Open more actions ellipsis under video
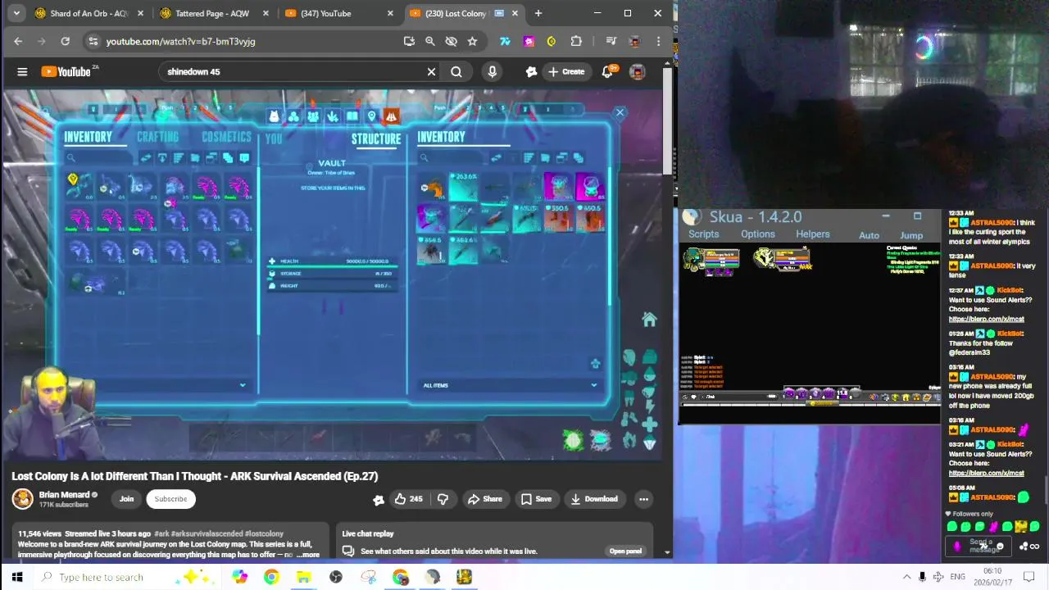The image size is (1049, 590). coord(643,499)
